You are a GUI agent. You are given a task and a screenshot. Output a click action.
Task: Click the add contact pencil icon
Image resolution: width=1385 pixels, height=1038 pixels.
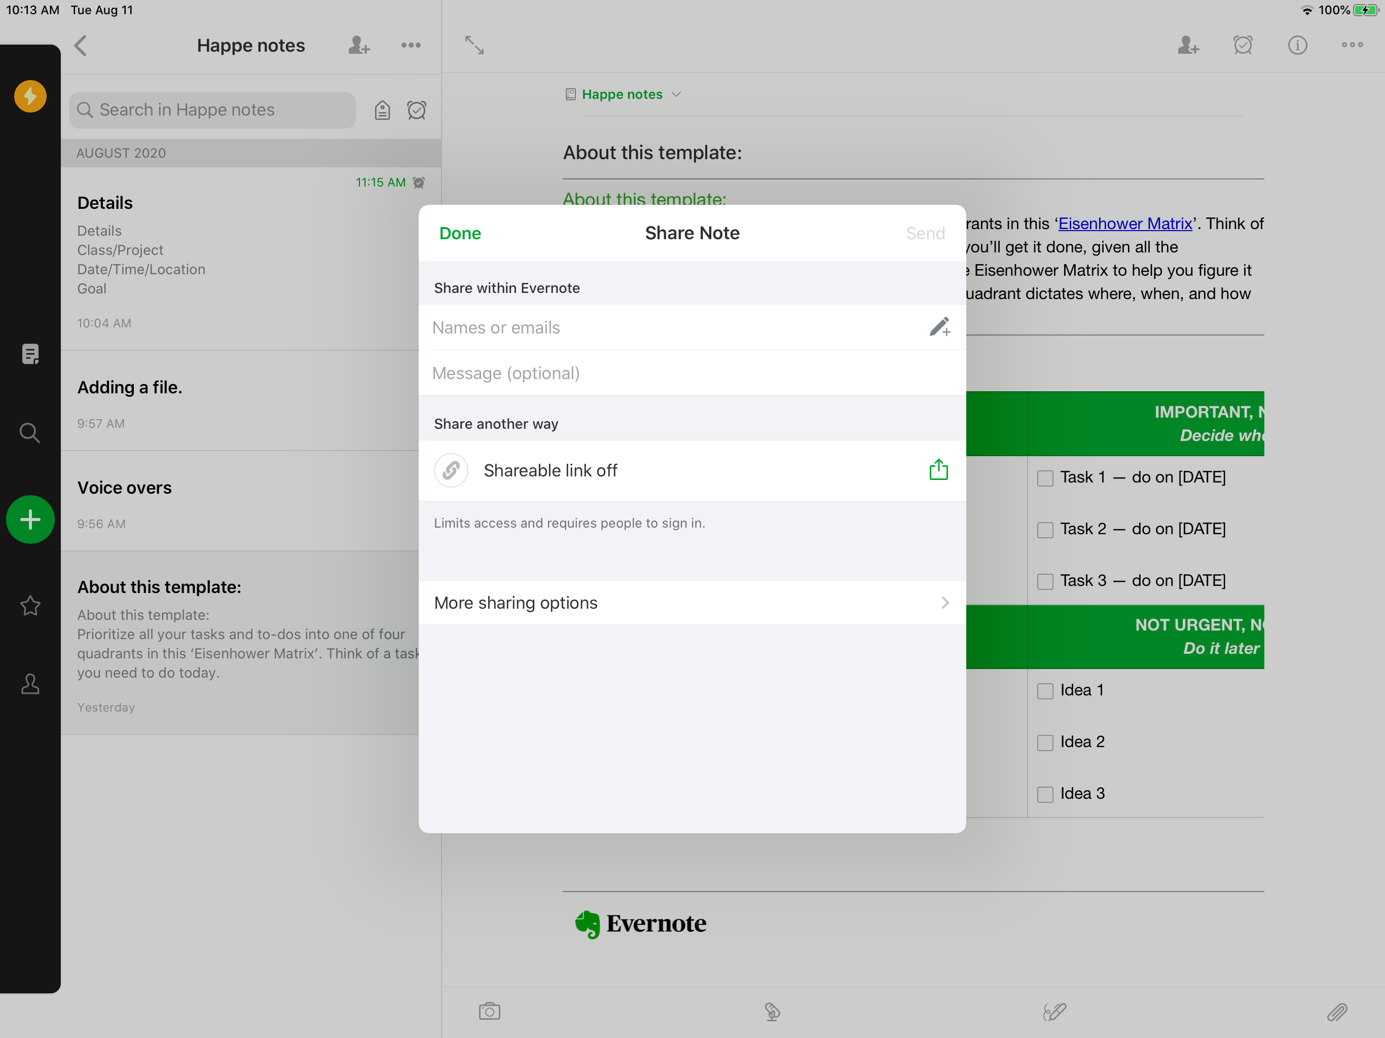(x=939, y=327)
